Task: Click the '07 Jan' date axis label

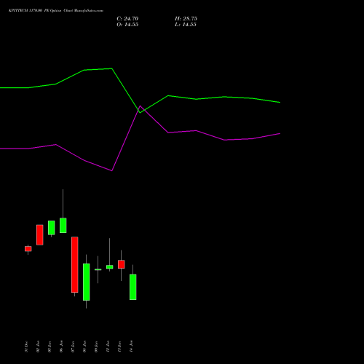Action: coord(73,347)
